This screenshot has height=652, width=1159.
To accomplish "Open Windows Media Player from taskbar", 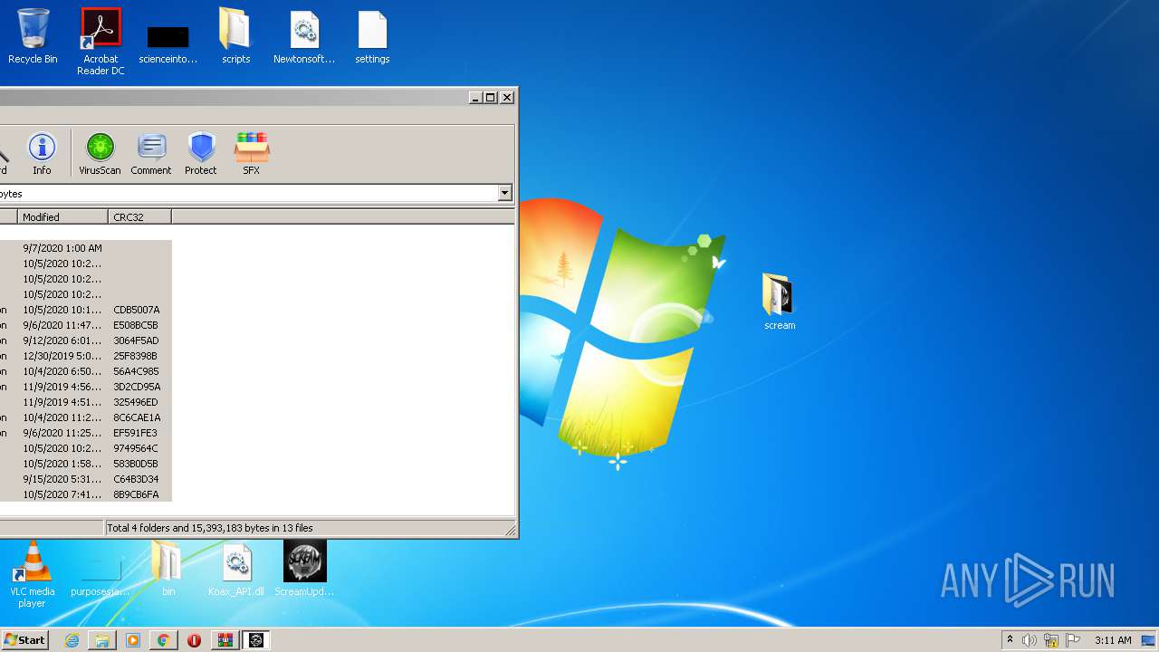I will [x=133, y=640].
